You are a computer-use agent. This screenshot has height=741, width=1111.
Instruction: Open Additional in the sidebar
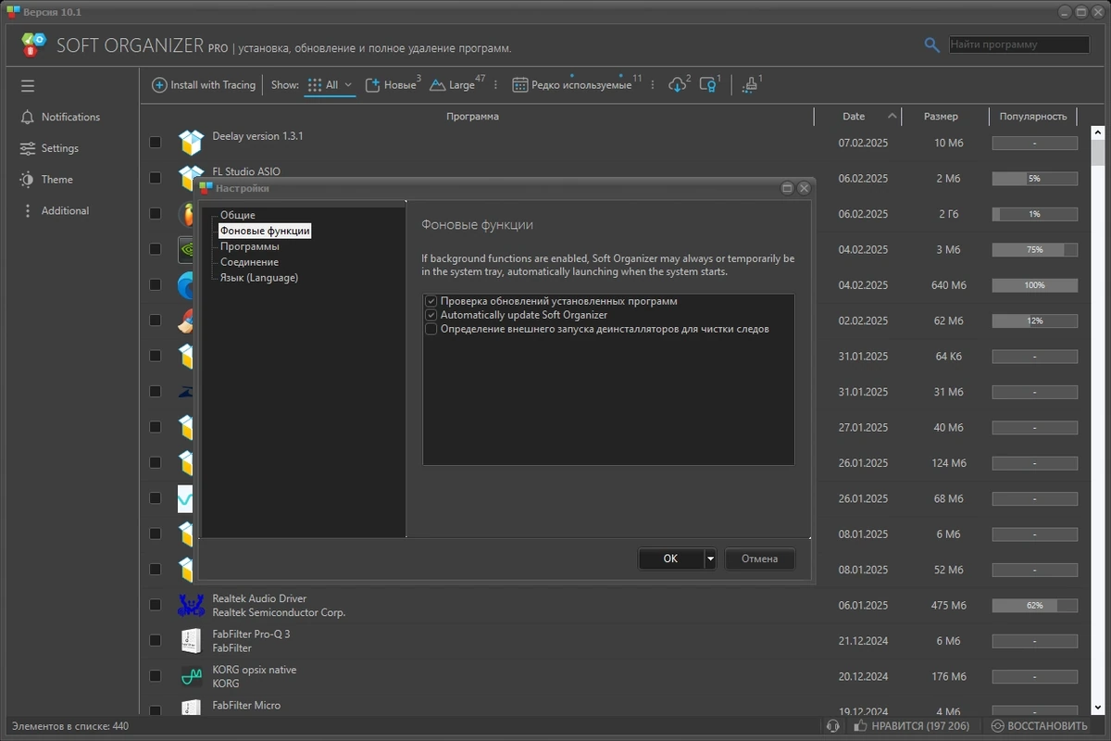coord(65,210)
